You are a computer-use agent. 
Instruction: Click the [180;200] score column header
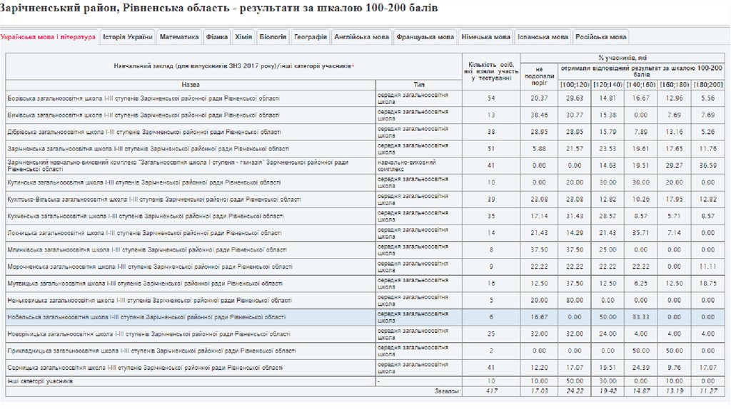707,84
